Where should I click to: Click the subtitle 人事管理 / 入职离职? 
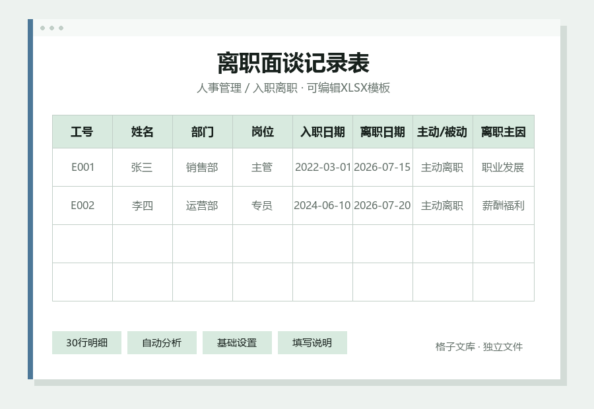247,88
